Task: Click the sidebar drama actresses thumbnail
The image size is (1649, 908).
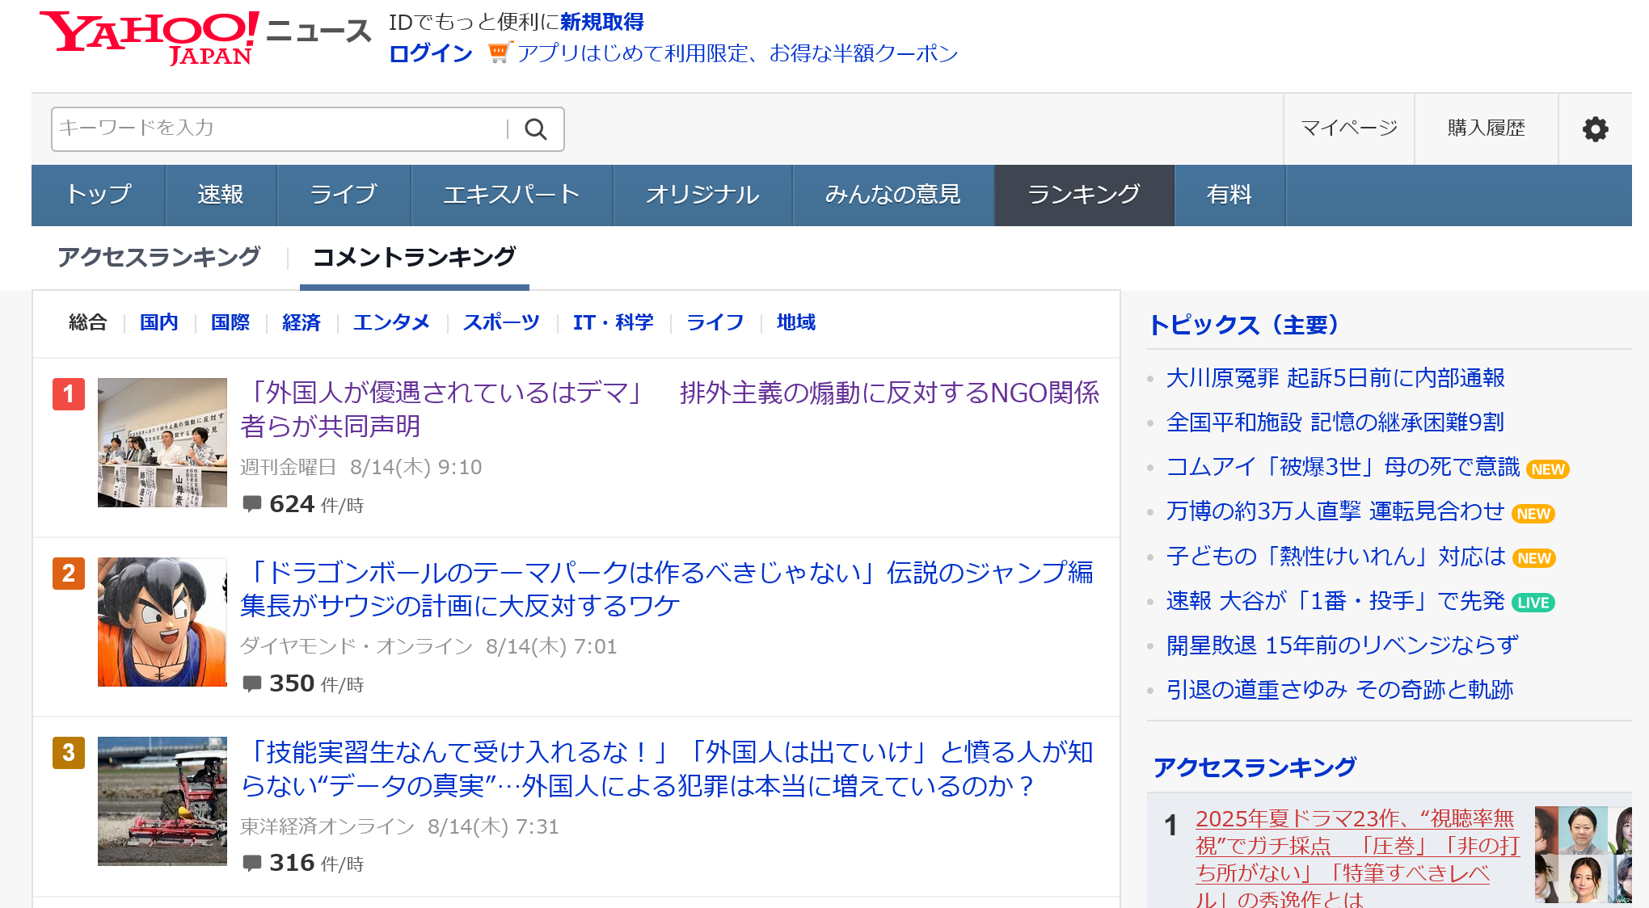Action: click(x=1583, y=855)
